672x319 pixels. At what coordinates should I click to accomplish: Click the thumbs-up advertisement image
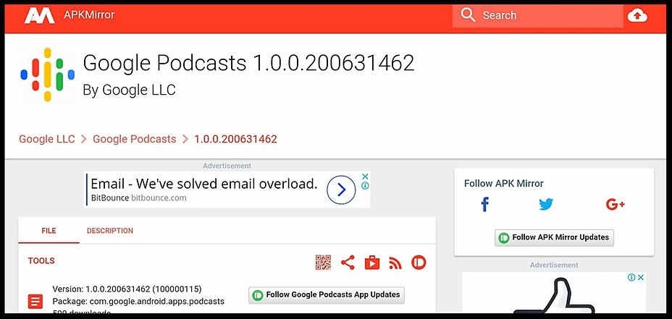[x=554, y=293]
